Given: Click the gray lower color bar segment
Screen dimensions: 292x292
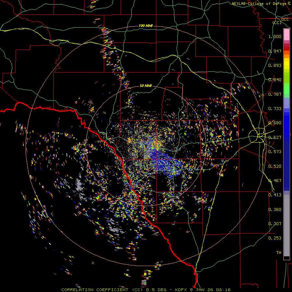Looking at the screenshot, I should (286, 225).
